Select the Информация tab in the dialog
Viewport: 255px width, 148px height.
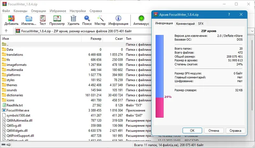(164, 23)
